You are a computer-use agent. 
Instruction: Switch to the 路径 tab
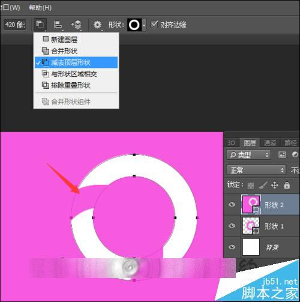290,143
